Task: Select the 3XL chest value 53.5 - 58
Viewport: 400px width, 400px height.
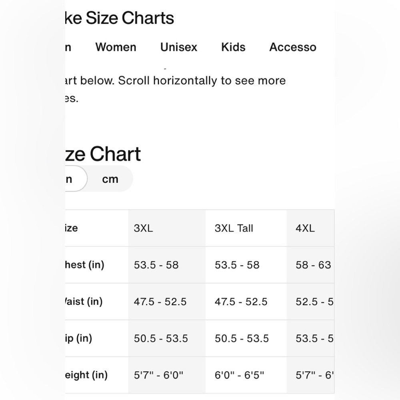Action: 156,265
